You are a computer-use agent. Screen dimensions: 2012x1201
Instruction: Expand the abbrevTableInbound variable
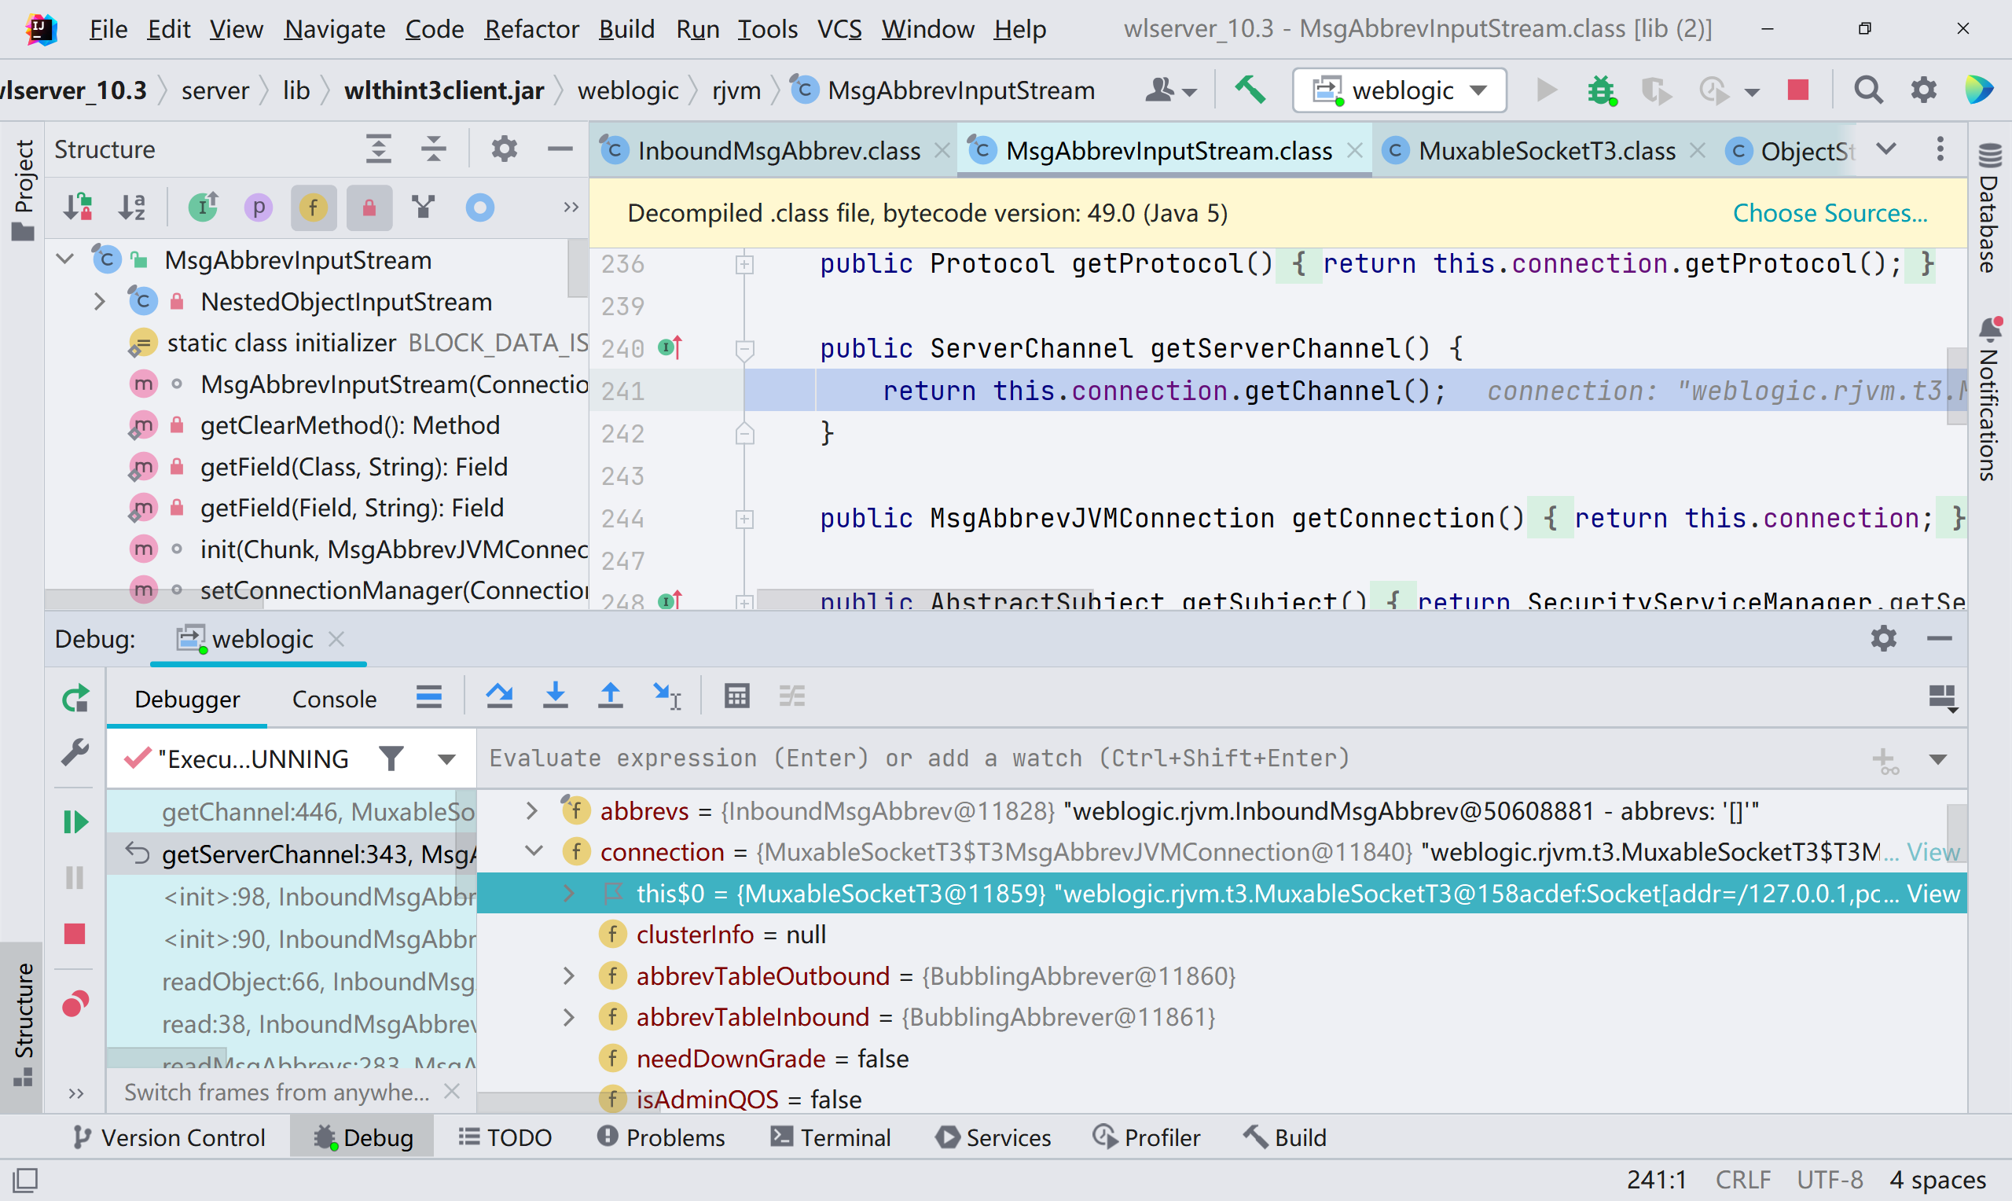[569, 1016]
